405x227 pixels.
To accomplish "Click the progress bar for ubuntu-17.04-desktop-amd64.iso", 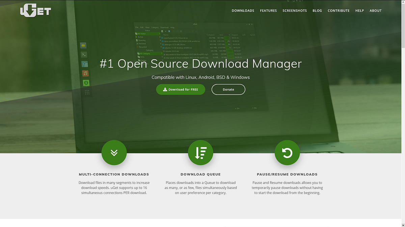I will [x=228, y=48].
